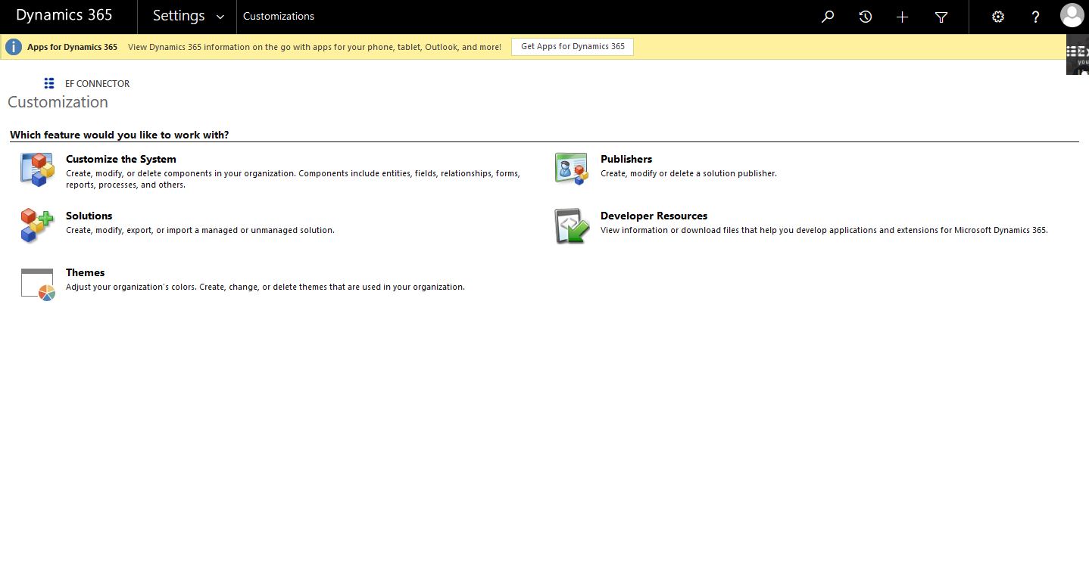Image resolution: width=1089 pixels, height=575 pixels.
Task: Open the Solutions link
Action: click(89, 216)
